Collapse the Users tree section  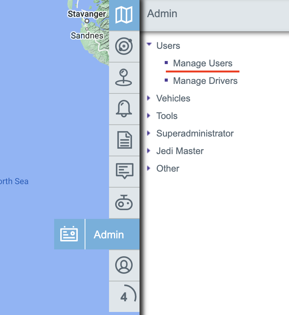pyautogui.click(x=149, y=45)
